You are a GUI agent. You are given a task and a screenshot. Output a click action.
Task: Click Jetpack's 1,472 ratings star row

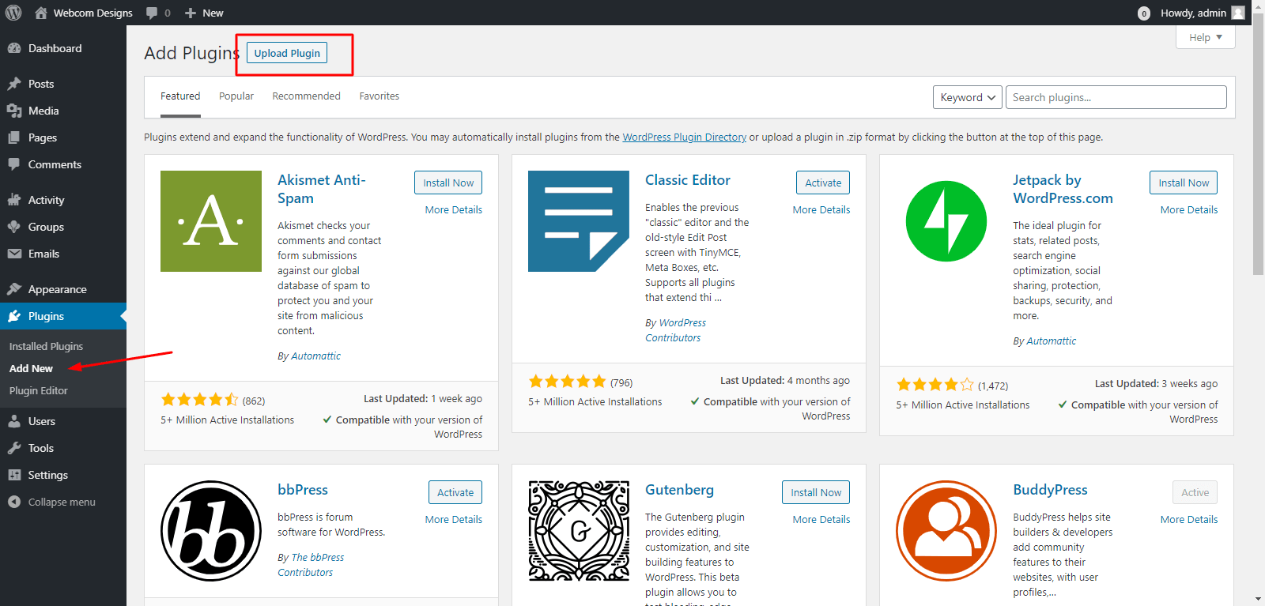(x=935, y=385)
